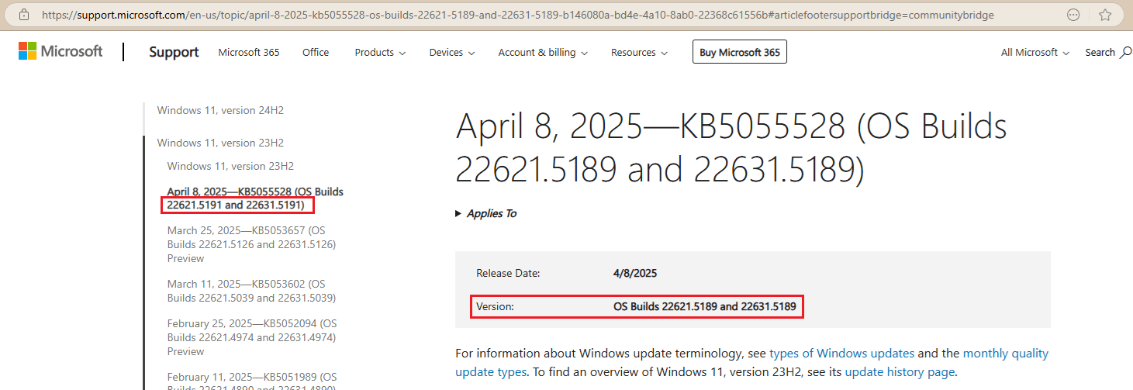This screenshot has width=1133, height=390.
Task: Open Office nav item
Action: point(316,52)
